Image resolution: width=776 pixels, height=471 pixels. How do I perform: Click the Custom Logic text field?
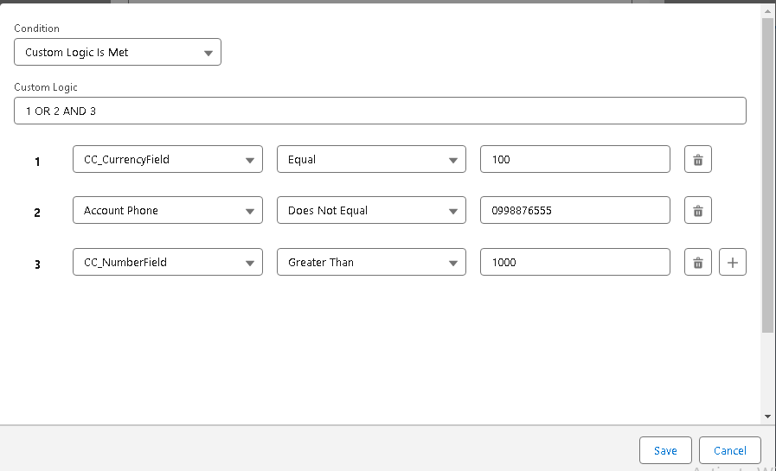pos(380,111)
